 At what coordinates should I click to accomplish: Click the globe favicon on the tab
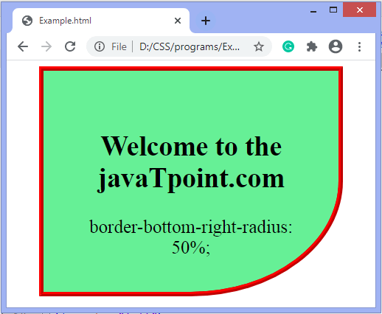point(27,21)
